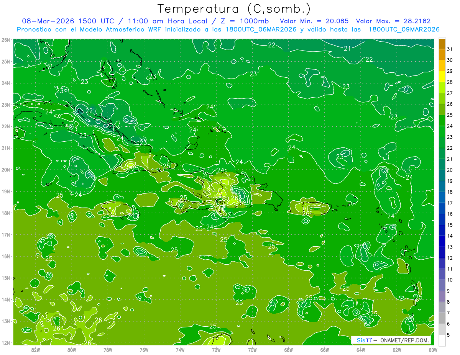The width and height of the screenshot is (460, 355).
Task: Click the 70W longitude axis label
Action: [x=252, y=350]
